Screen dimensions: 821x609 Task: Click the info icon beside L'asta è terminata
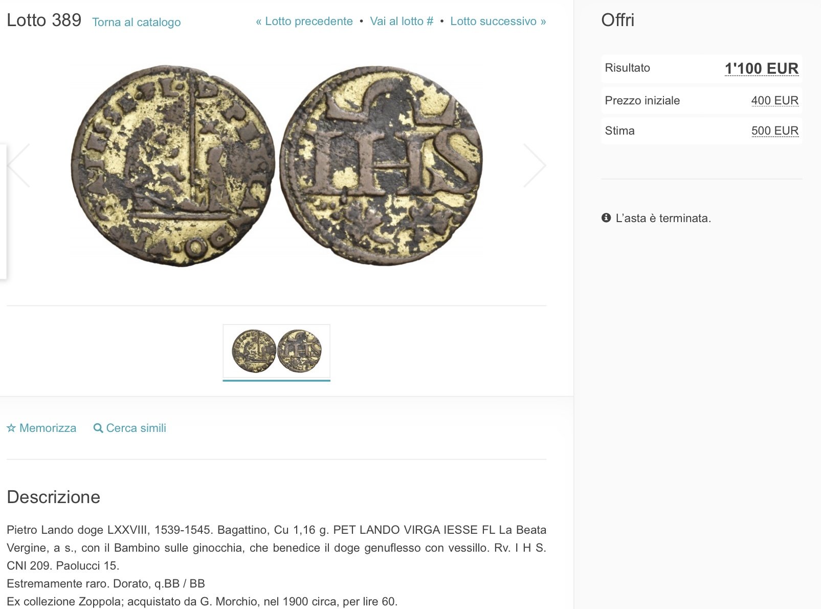606,218
